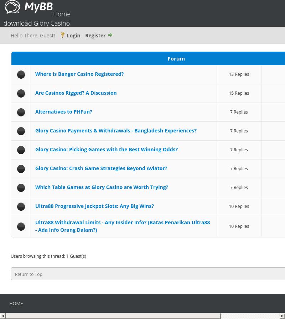Click the 13 Replies cell
Viewport: 285px width, 319px height.
pos(239,74)
